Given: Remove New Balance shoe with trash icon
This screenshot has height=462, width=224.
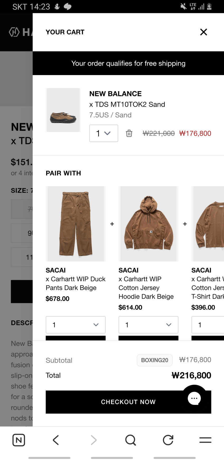Looking at the screenshot, I should pos(129,133).
